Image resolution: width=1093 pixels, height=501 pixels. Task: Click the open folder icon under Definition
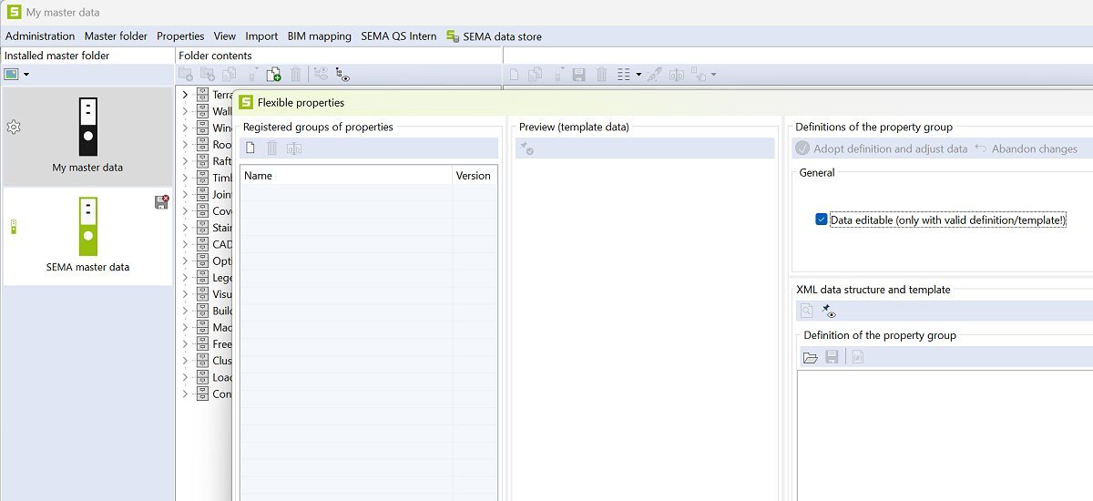coord(810,357)
